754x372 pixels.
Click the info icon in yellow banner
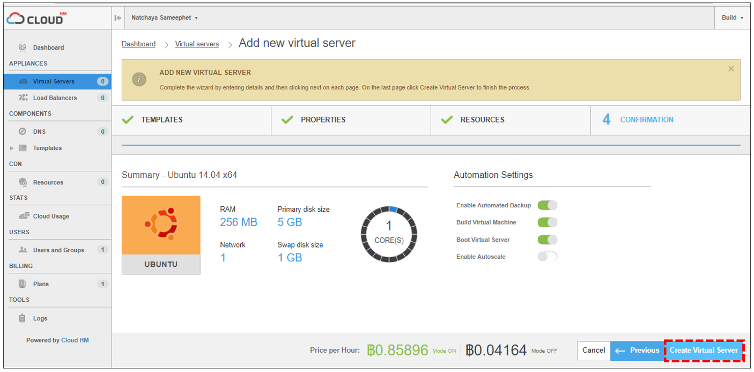pyautogui.click(x=139, y=79)
